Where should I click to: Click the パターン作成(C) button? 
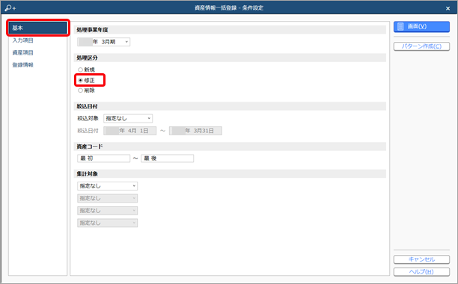(x=421, y=46)
